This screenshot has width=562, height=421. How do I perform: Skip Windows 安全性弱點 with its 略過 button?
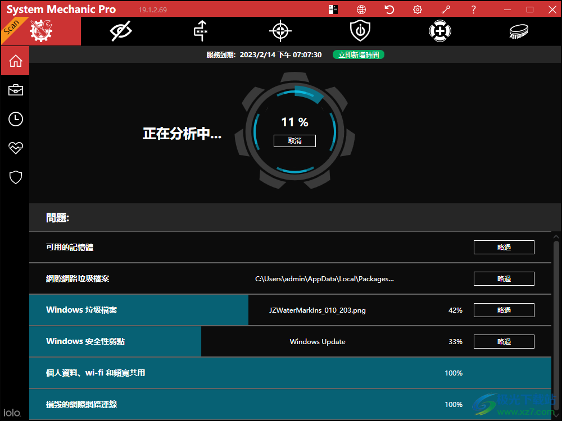tap(504, 341)
